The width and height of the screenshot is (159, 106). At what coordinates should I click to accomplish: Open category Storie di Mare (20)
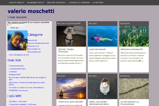pos(34,52)
